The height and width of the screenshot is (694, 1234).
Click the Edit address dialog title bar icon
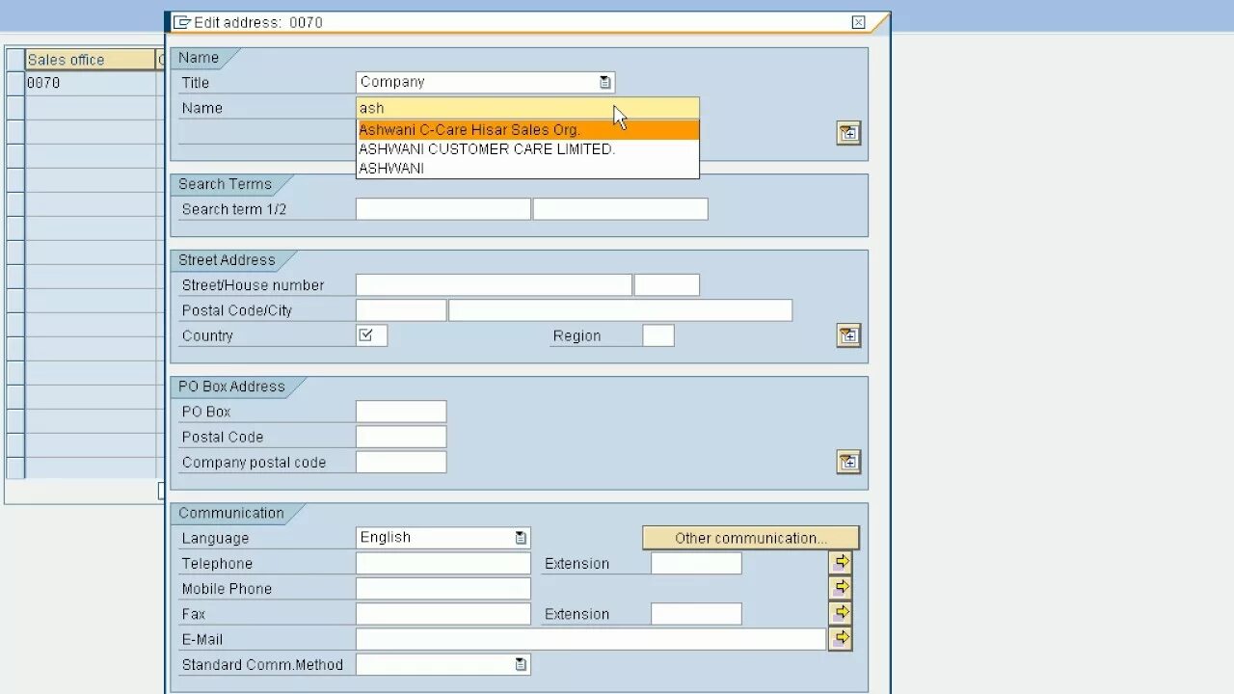click(x=179, y=21)
